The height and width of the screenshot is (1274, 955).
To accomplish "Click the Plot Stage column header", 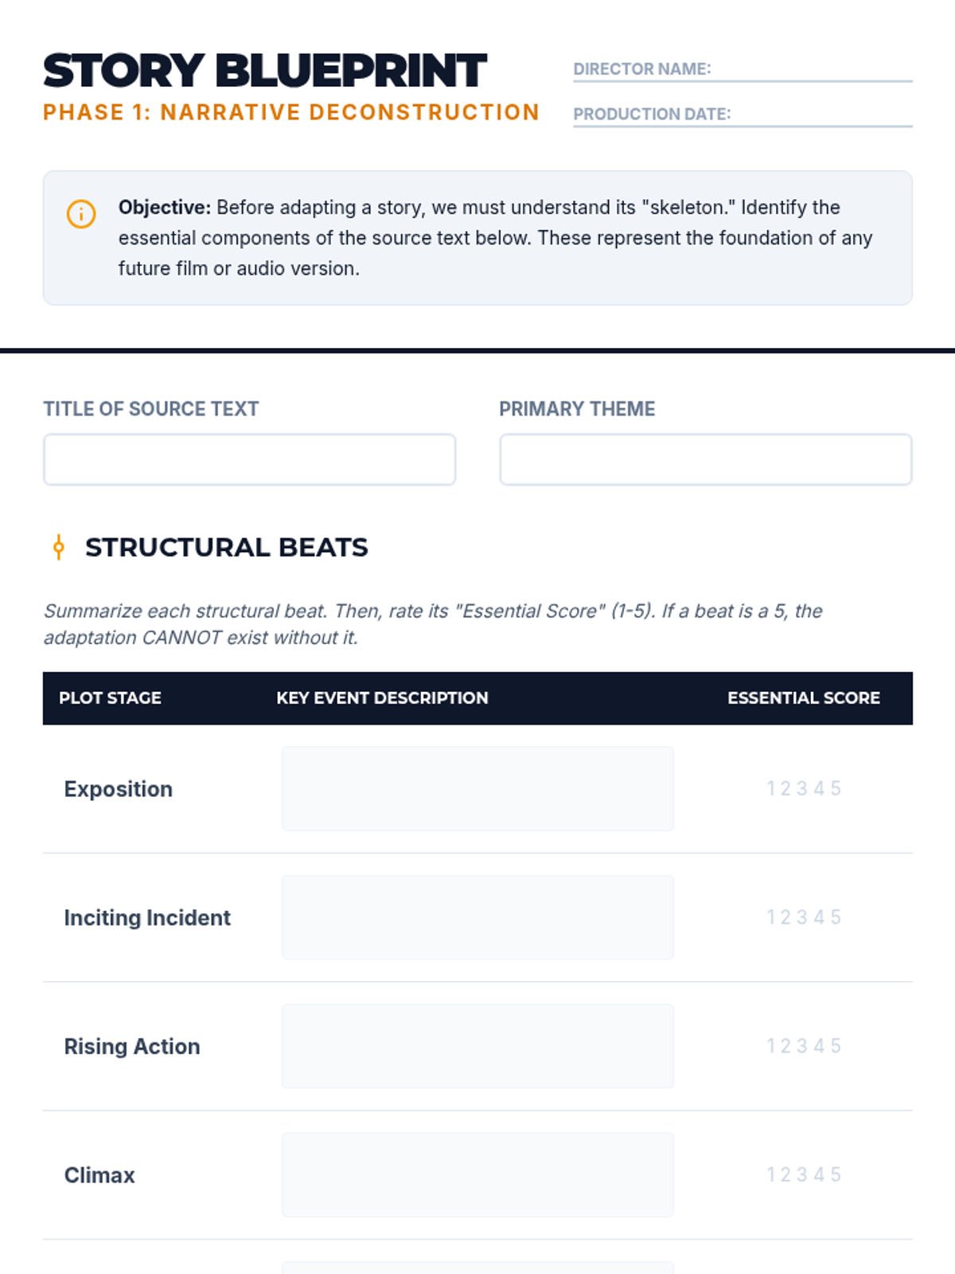I will [110, 698].
